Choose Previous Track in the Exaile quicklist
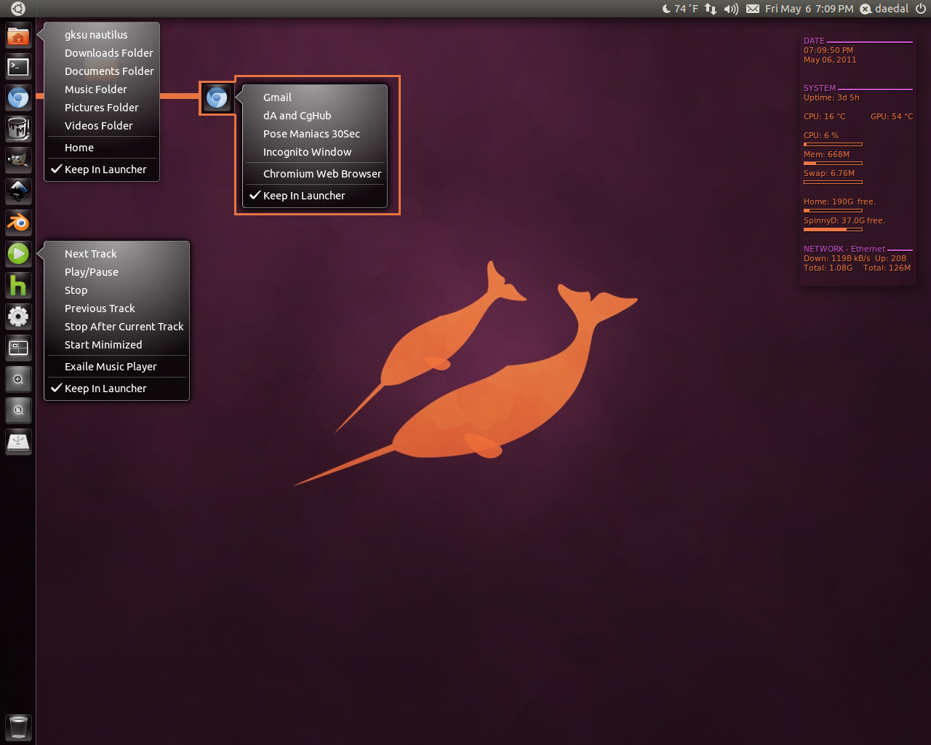This screenshot has width=931, height=745. [x=116, y=308]
